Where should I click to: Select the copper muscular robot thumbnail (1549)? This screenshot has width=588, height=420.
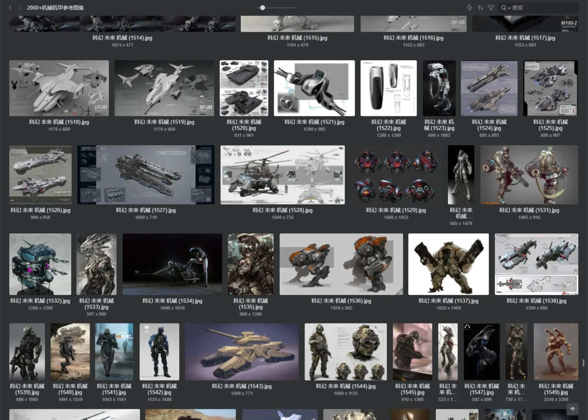pyautogui.click(x=556, y=352)
